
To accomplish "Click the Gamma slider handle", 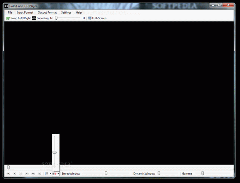I will (202, 173).
